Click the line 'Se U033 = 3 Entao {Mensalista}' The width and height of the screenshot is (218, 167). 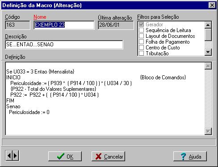[40, 72]
